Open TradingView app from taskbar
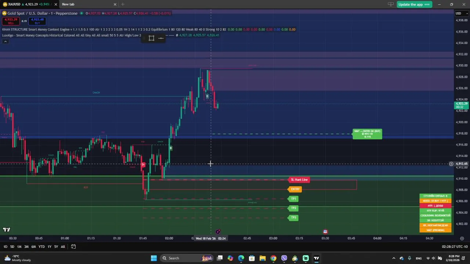Viewport: 470px width, 264px height. pyautogui.click(x=316, y=258)
